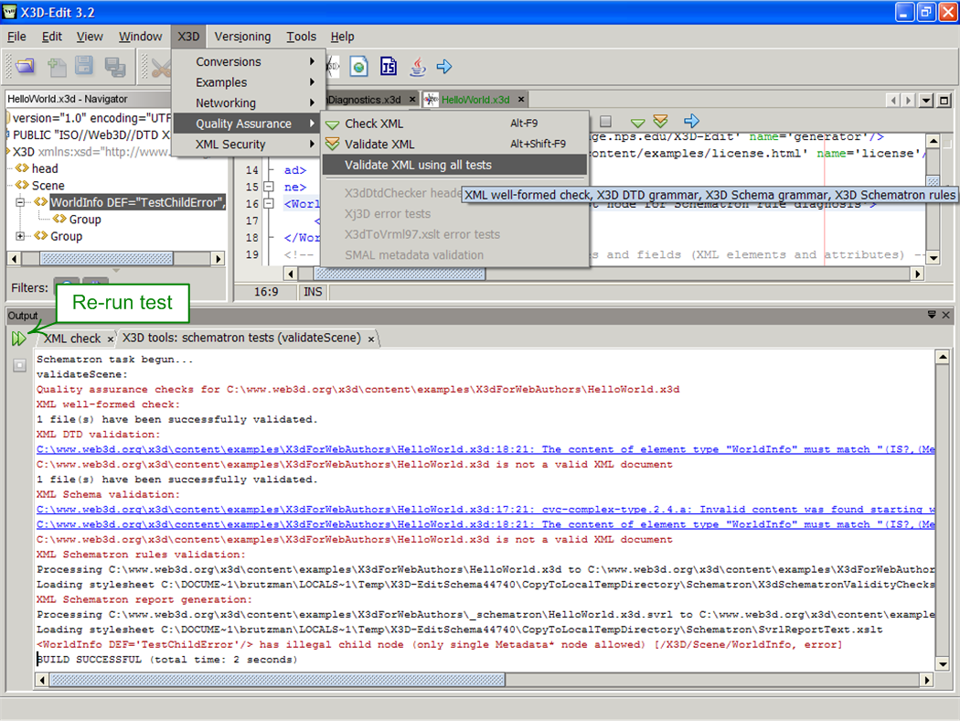This screenshot has height=721, width=960.
Task: Minimize the Output panel via its pin icon
Action: tap(932, 315)
